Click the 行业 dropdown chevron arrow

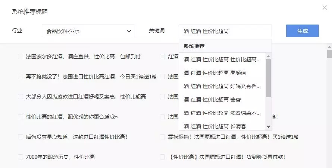(x=129, y=31)
